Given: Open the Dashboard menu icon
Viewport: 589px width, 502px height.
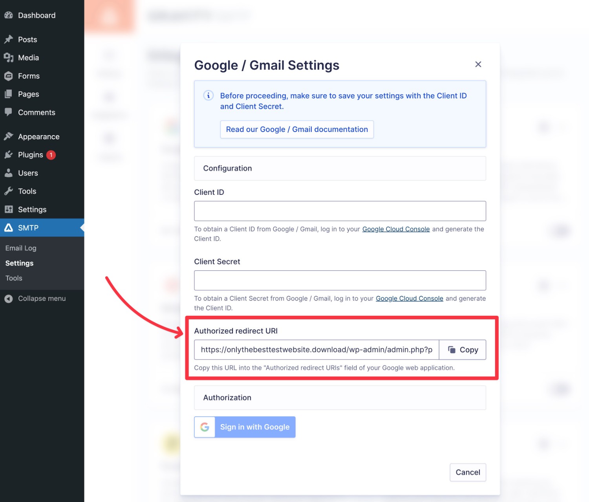Looking at the screenshot, I should coord(9,15).
